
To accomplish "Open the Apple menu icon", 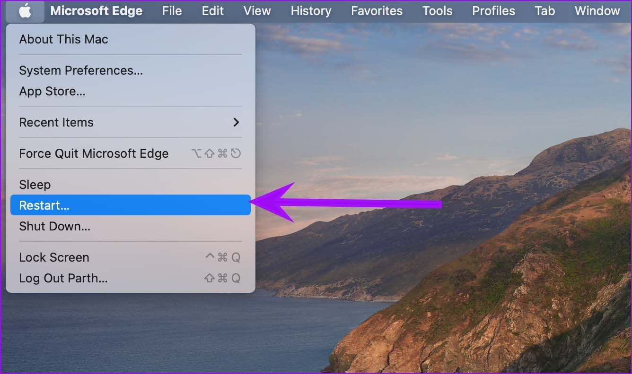I will coord(25,11).
